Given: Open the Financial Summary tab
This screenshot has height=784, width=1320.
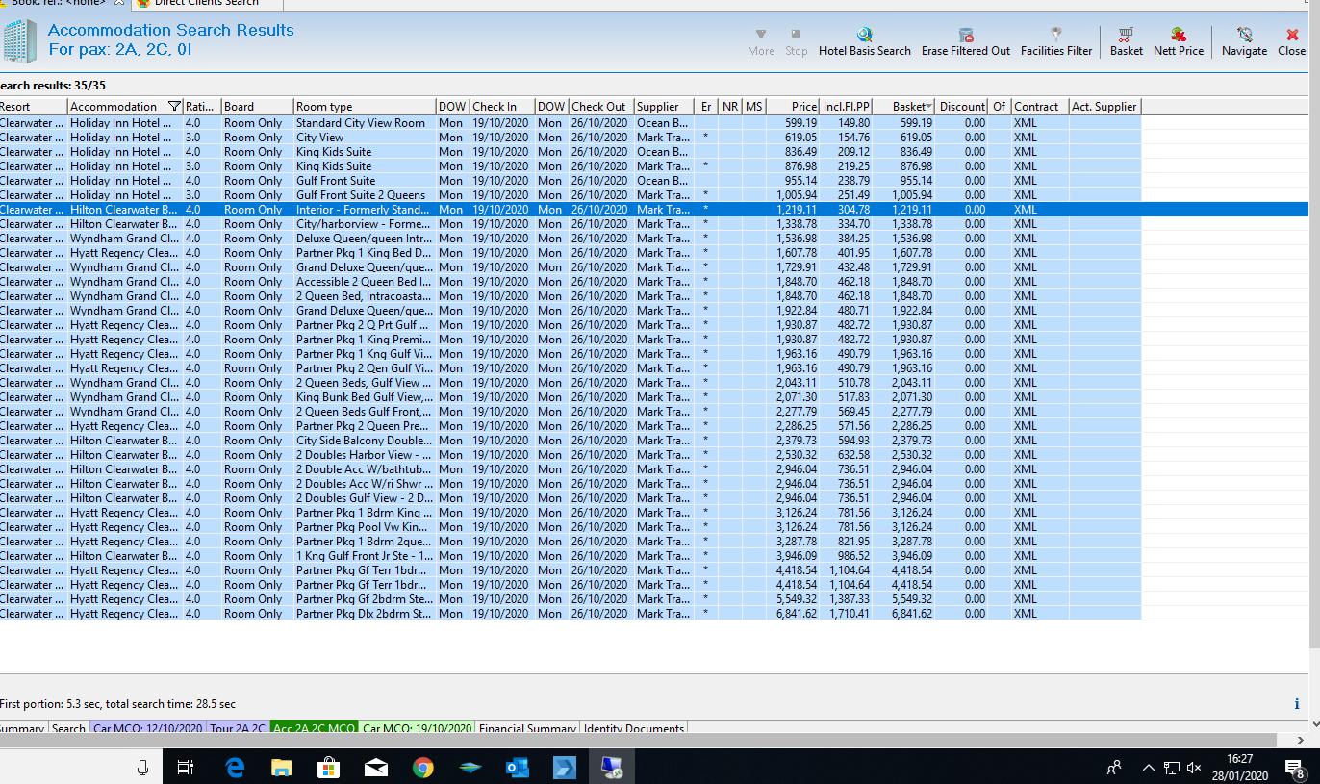Looking at the screenshot, I should click(x=527, y=728).
